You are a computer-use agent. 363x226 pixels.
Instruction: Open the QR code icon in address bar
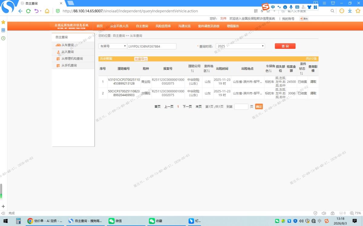click(x=256, y=11)
